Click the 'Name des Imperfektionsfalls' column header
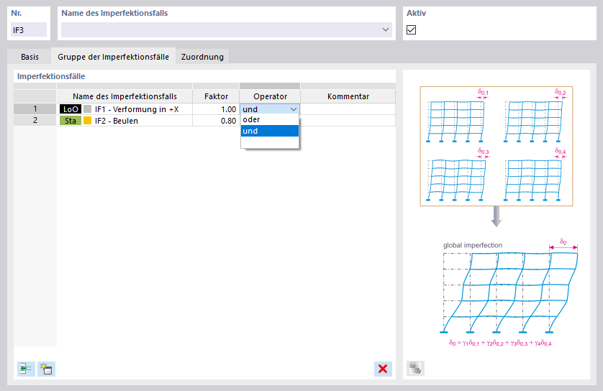Image resolution: width=603 pixels, height=391 pixels. pyautogui.click(x=124, y=96)
